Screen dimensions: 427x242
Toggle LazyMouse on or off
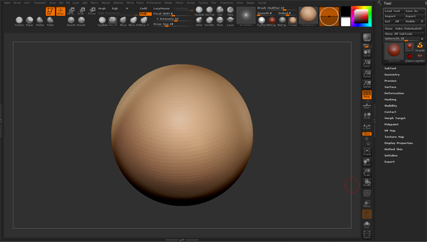click(162, 9)
